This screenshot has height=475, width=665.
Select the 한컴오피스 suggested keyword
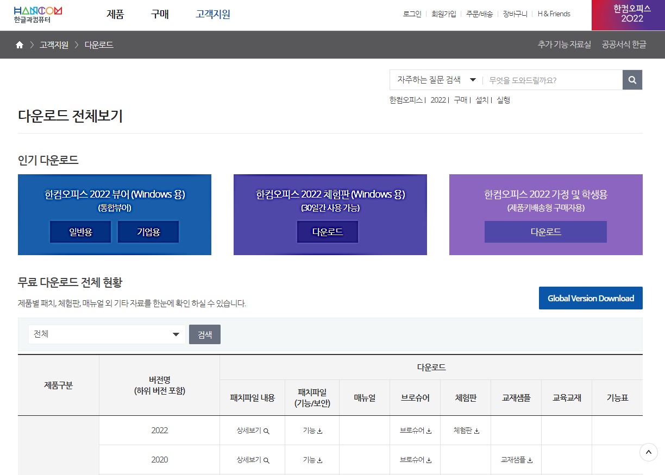[406, 100]
